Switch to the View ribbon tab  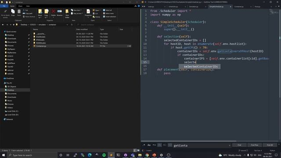point(28,6)
